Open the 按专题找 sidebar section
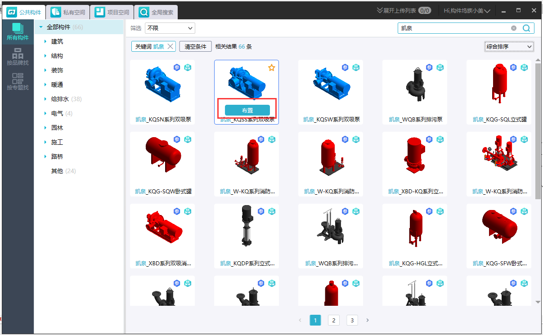 18,82
